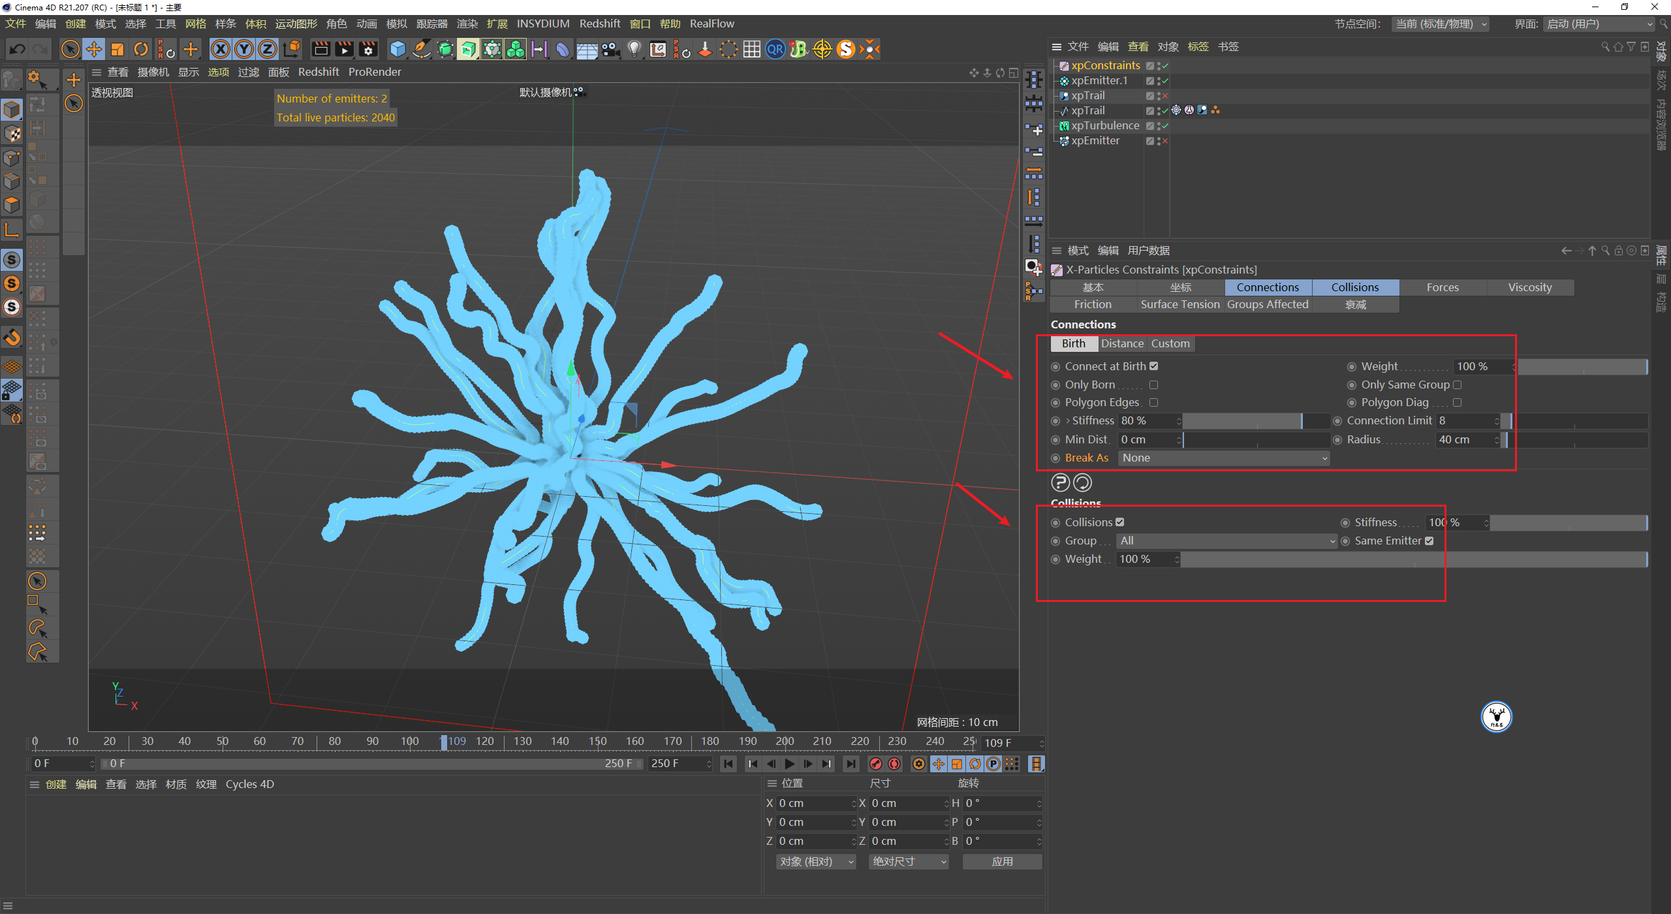Toggle the Z axis lock icon

click(268, 49)
